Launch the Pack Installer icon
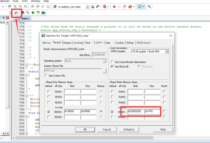Image resolution: width=210 pixels, height=143 pixels. coord(43,13)
